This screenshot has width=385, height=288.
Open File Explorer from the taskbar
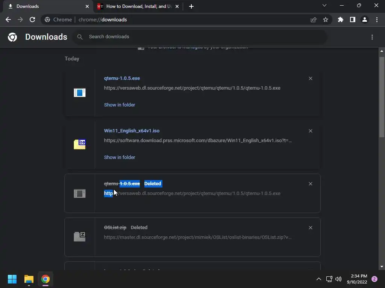[29, 279]
